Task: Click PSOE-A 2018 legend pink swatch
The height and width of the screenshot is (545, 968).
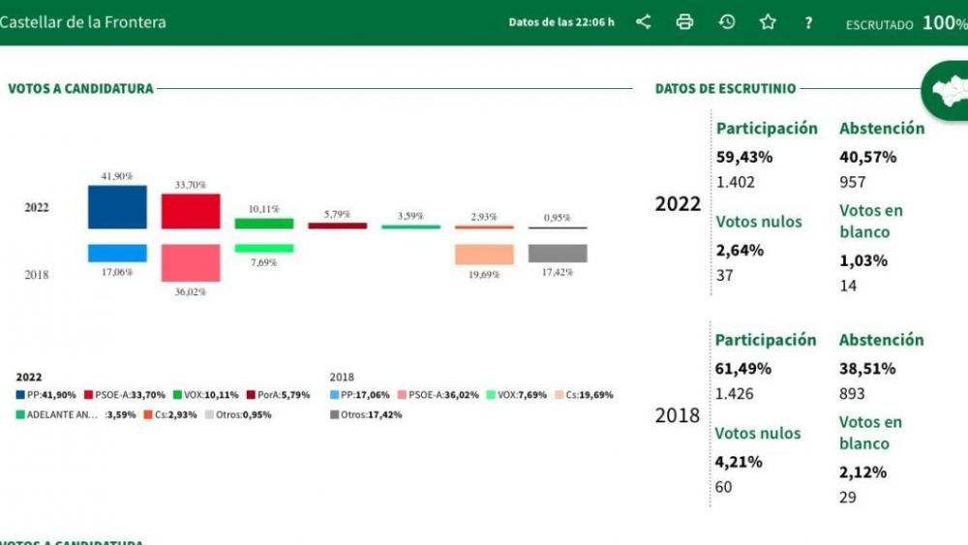Action: click(x=402, y=395)
